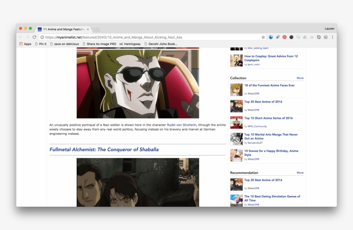Click the Martial Arts Manga thumbnail
The image size is (353, 230).
coord(236,139)
